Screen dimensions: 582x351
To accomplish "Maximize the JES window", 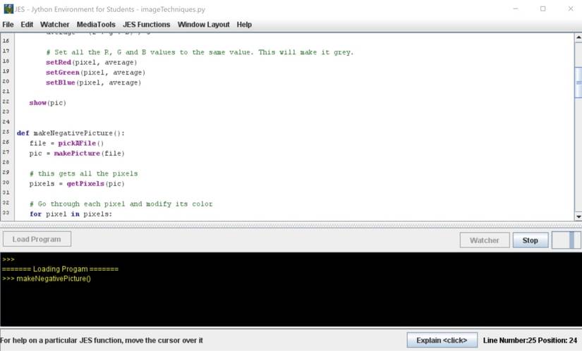I will point(543,8).
